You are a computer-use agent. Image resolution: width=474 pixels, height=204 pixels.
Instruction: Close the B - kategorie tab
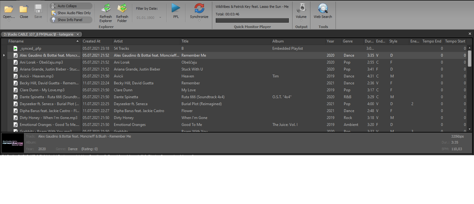78,34
